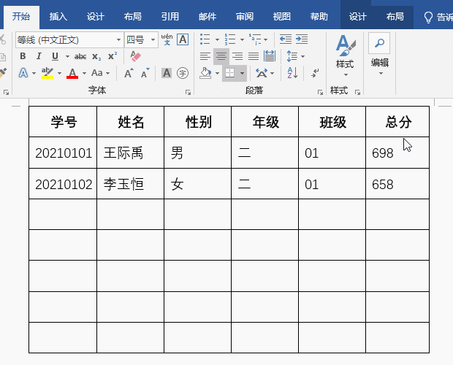
Task: Open the 段落 paragraph dialog launcher
Action: pyautogui.click(x=320, y=92)
